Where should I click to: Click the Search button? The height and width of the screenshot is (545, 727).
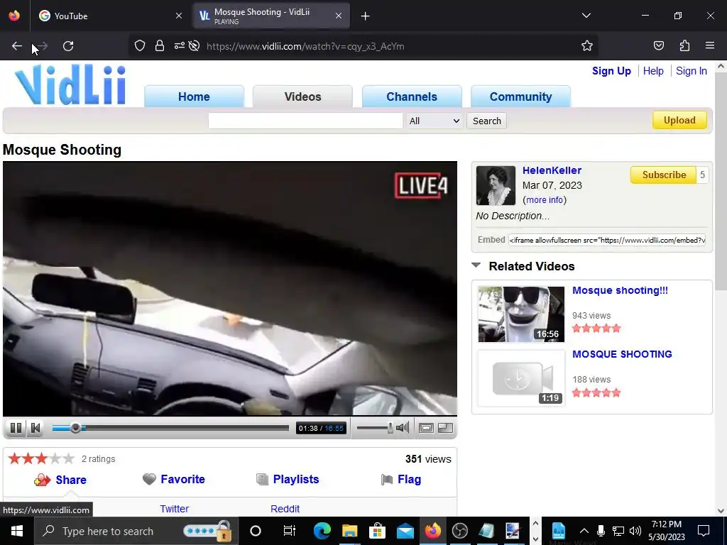tap(487, 121)
